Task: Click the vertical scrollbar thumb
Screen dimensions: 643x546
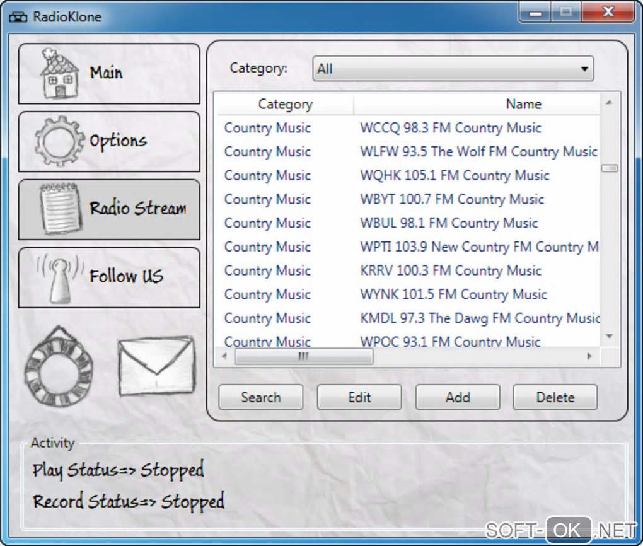Action: 610,168
